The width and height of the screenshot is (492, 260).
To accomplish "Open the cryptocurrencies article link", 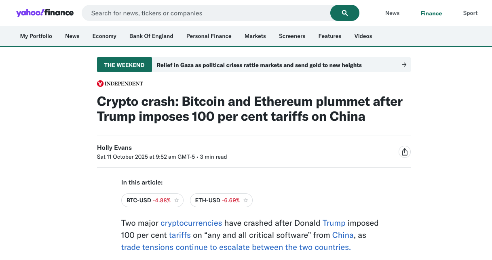I will (191, 223).
